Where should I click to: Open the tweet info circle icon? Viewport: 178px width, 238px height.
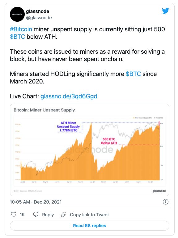pos(166,202)
